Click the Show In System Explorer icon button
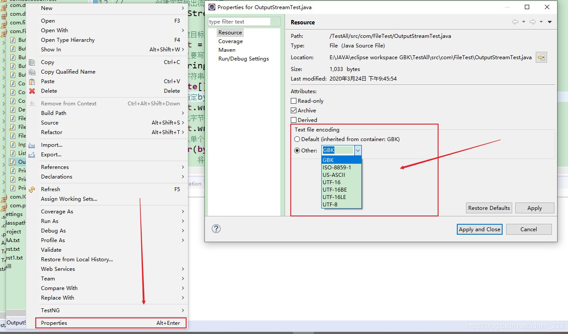 (541, 57)
